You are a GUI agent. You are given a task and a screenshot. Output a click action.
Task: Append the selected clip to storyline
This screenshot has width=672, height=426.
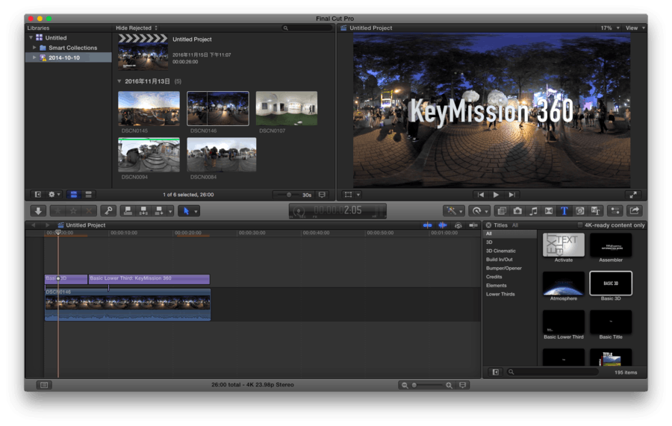tap(159, 210)
